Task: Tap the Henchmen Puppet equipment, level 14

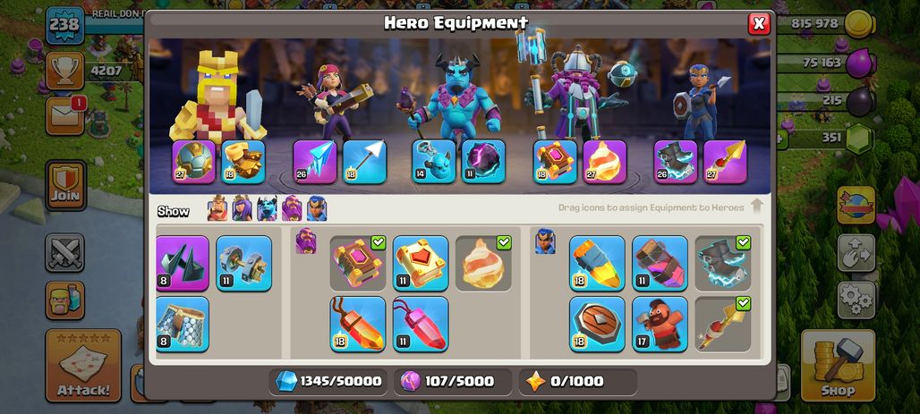Action: tap(433, 161)
